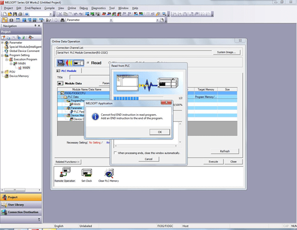Click the Refresh button
This screenshot has width=297, height=230.
(x=225, y=151)
